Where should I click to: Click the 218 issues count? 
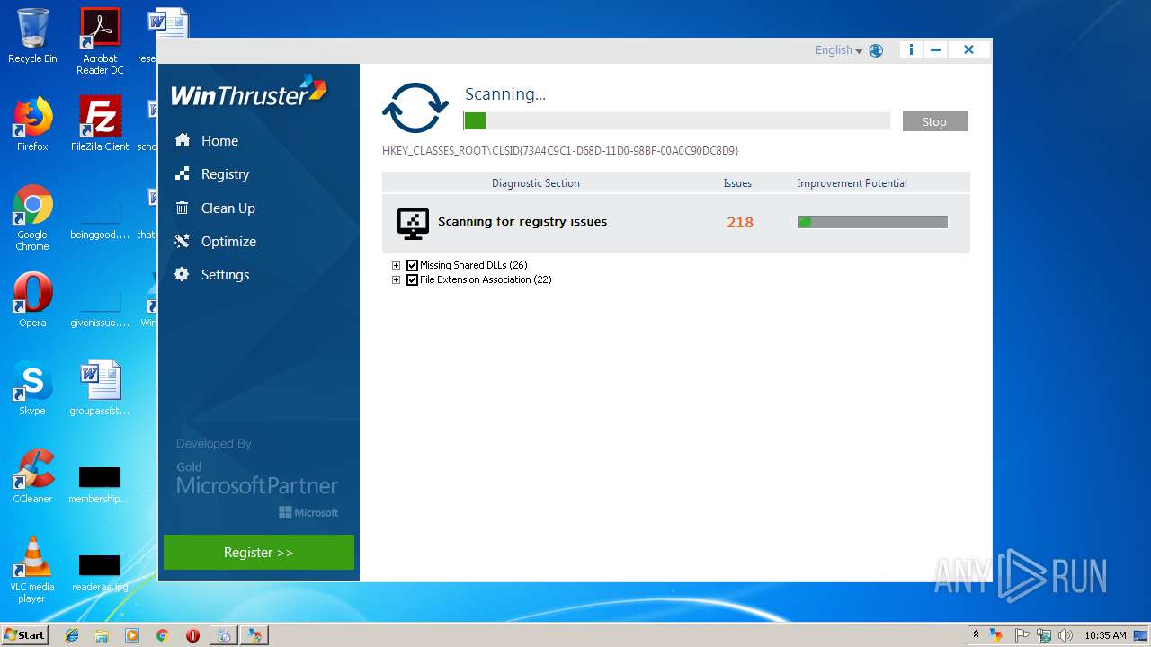point(740,222)
